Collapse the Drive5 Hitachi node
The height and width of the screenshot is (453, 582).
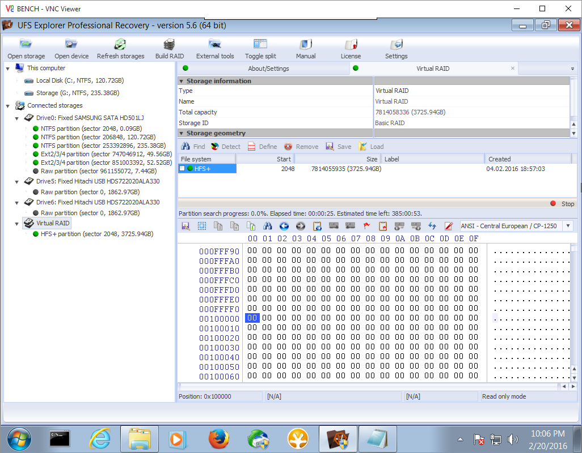tap(16, 182)
